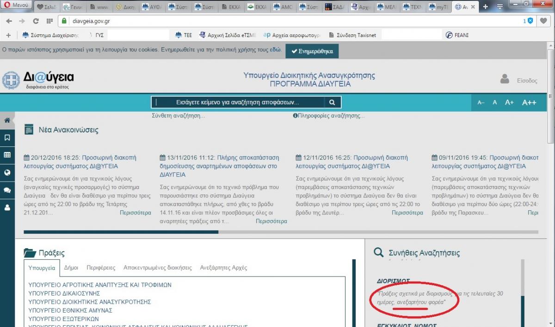Select ΥΠΟΥΡΓΕΙΟ ΔΙΚΑΙΟΣΥΝΗΣ from the list
The image size is (555, 327).
tap(64, 293)
